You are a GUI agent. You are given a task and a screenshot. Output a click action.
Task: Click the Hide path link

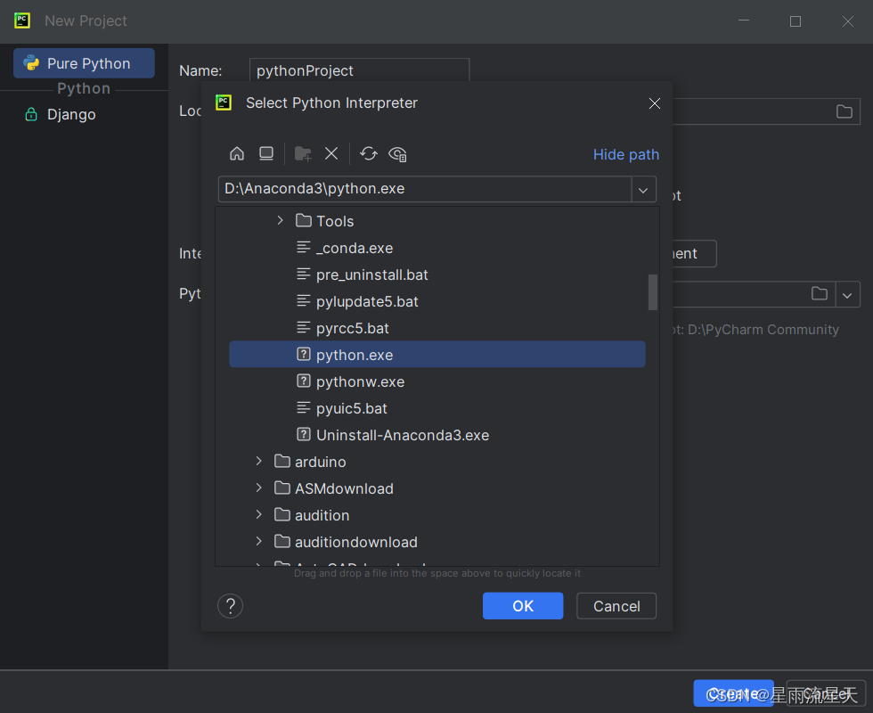625,154
